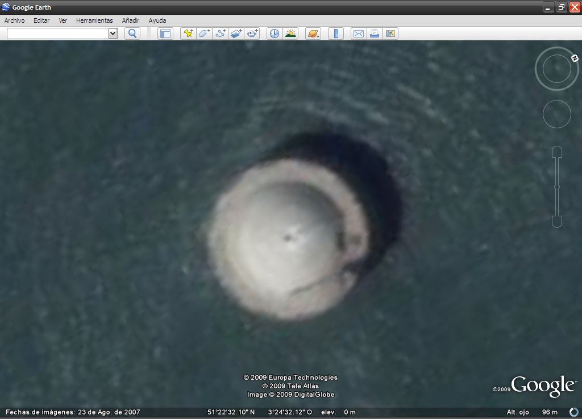Restore down the Google Earth window

pos(561,7)
